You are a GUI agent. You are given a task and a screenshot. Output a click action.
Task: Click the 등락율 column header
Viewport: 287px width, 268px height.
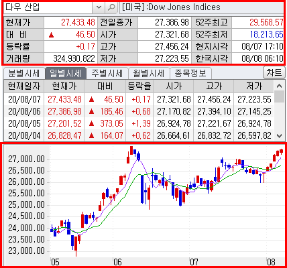click(x=139, y=86)
